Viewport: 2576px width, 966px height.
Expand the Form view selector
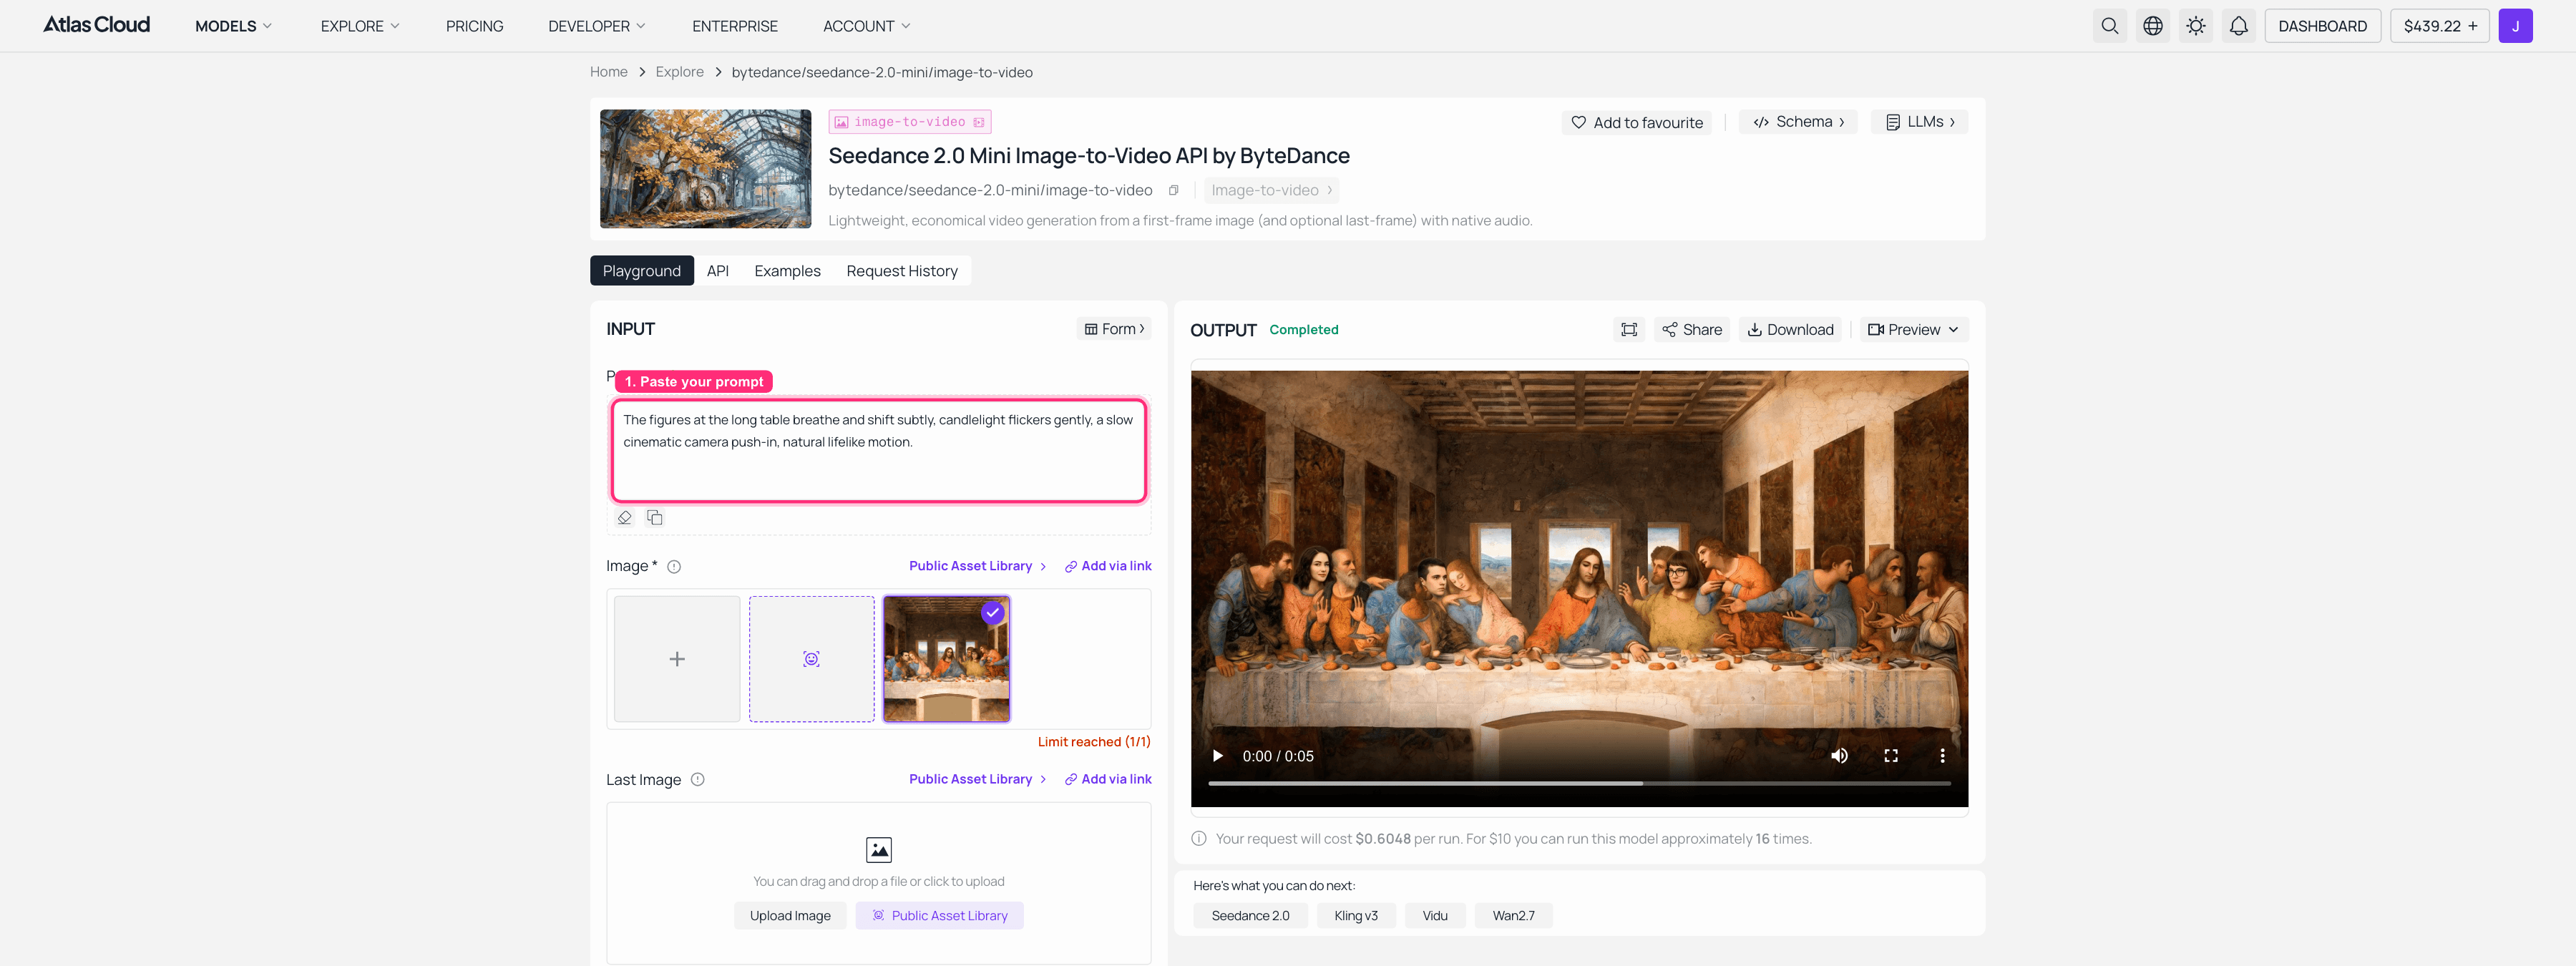[1114, 329]
